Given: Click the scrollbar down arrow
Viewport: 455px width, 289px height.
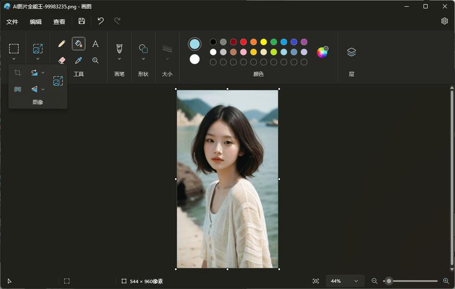Looking at the screenshot, I should [452, 270].
